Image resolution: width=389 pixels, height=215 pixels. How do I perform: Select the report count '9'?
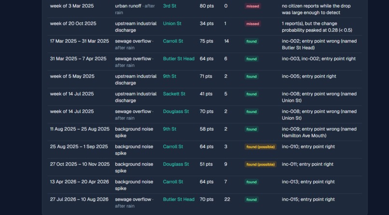225,164
